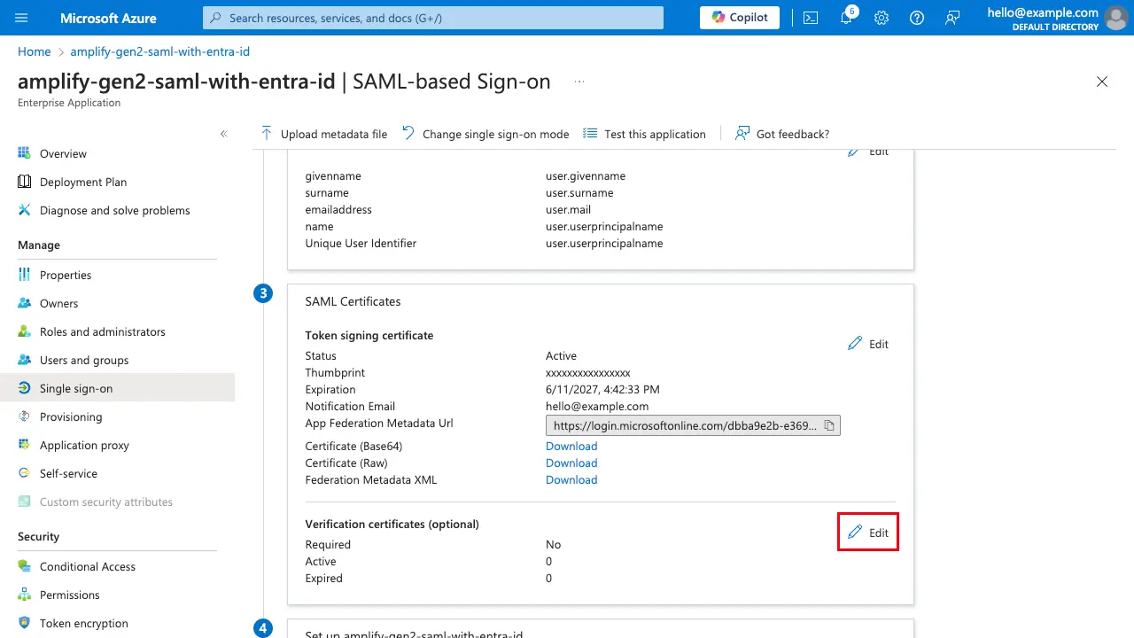Click the expiration date 6/11/2027 value
Screen dimensions: 1134x638
pos(602,389)
